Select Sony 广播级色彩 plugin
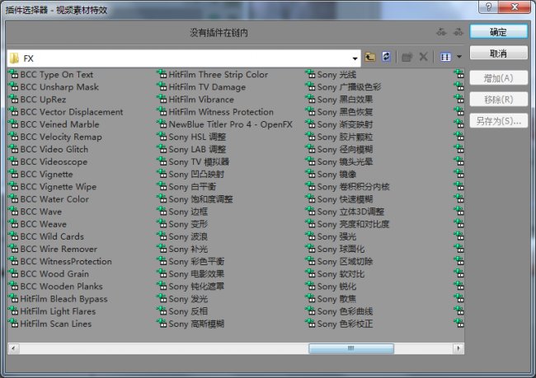 343,87
